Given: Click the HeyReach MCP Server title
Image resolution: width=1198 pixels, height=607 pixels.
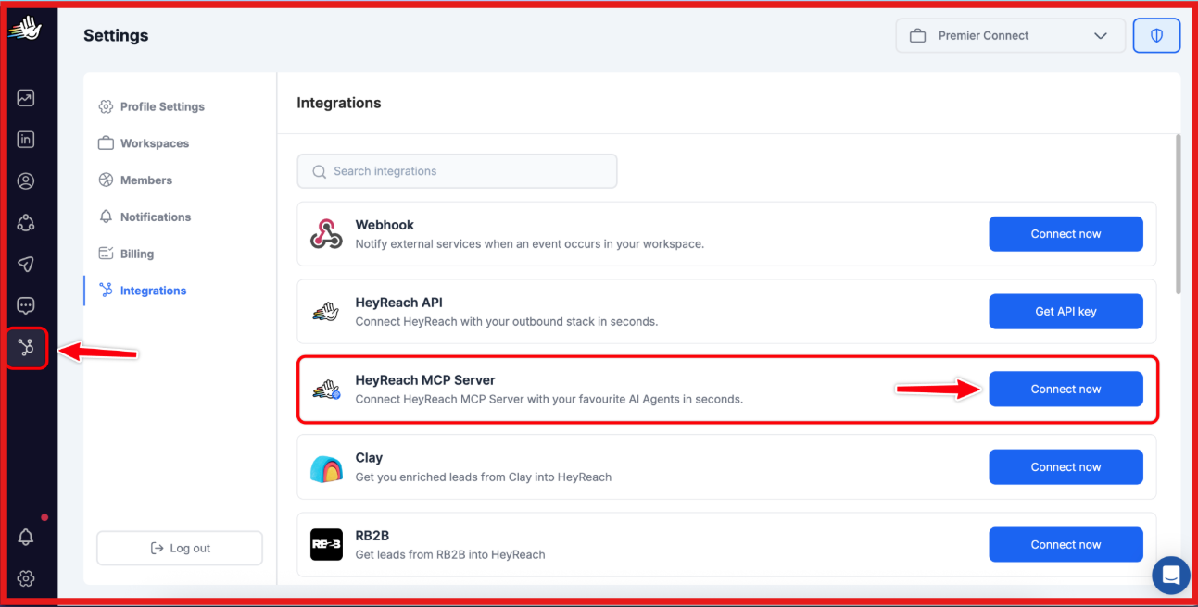Looking at the screenshot, I should pyautogui.click(x=425, y=380).
